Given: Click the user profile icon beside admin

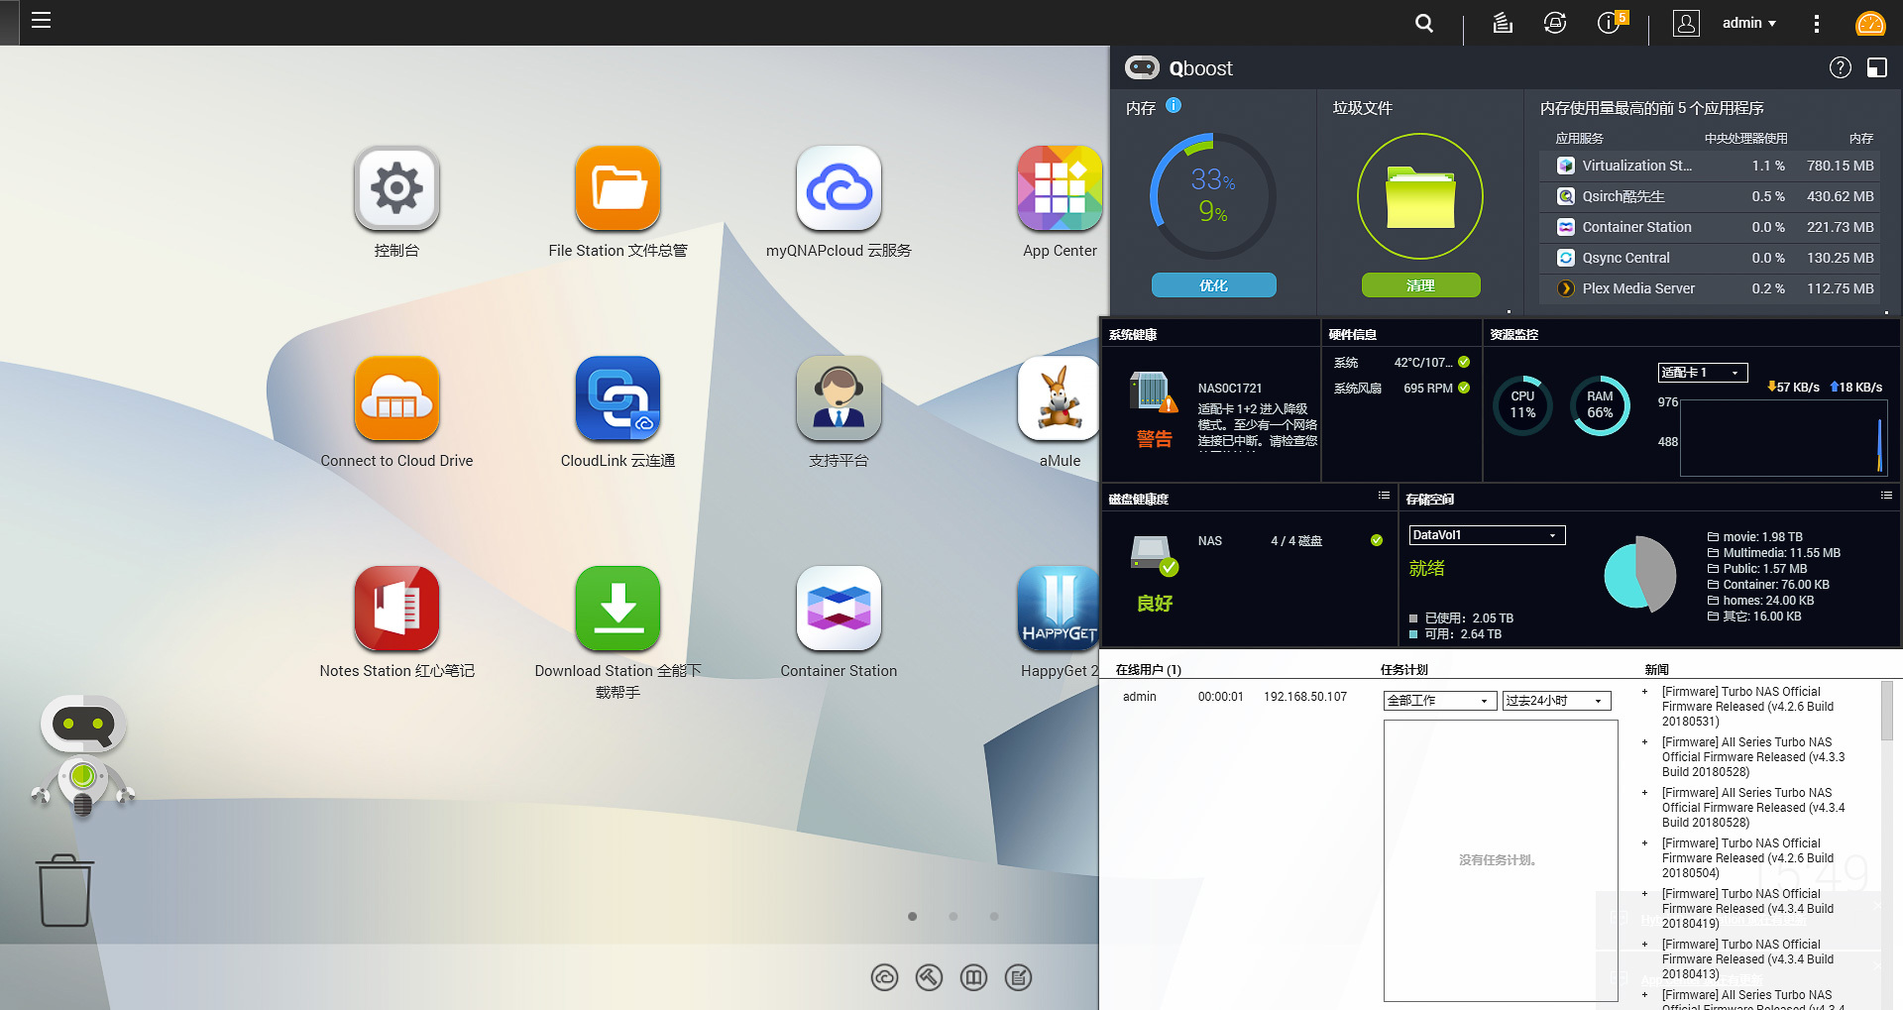Looking at the screenshot, I should tap(1686, 23).
